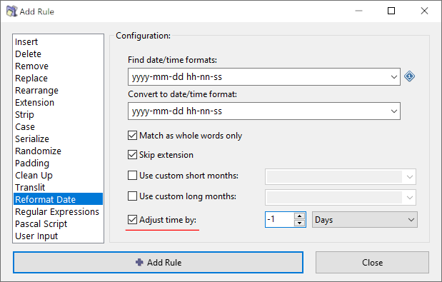Decrease the adjust time value with down arrow
The image size is (442, 282).
click(x=299, y=223)
